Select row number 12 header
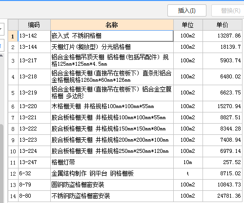The image size is (244, 203). pyautogui.click(x=13, y=174)
